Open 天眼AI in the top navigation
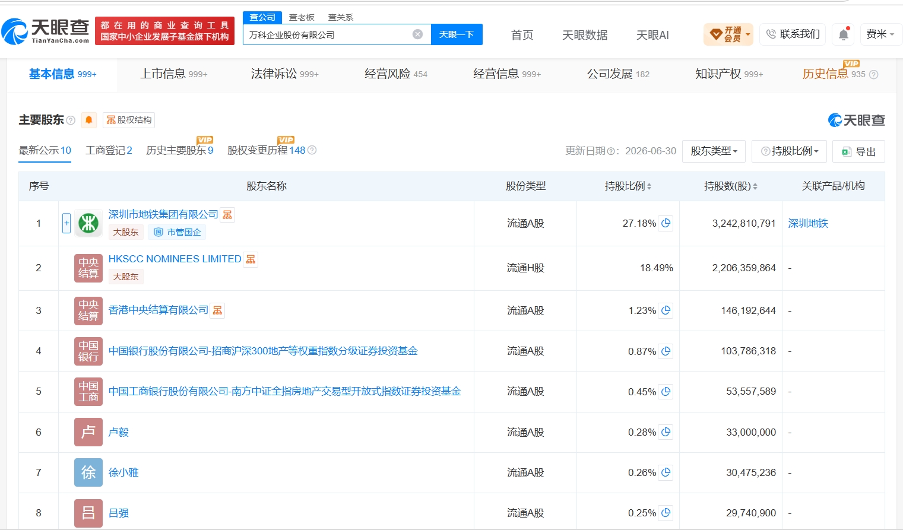 (x=652, y=35)
